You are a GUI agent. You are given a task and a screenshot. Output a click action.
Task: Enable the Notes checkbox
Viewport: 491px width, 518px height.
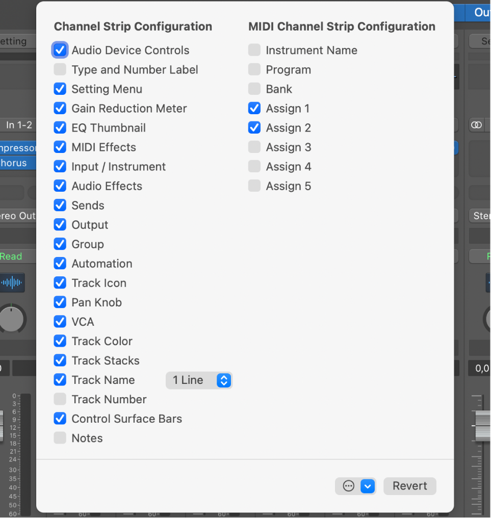coord(60,438)
